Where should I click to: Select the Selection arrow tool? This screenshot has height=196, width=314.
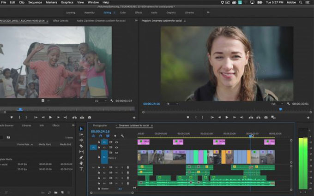(81, 129)
